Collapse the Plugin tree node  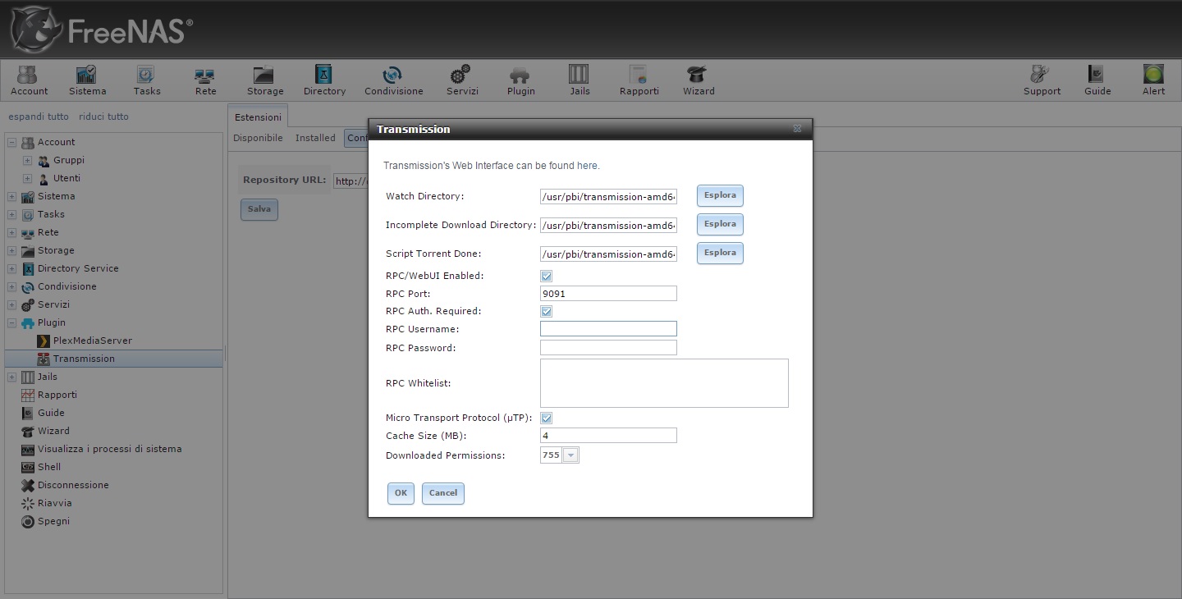pos(11,322)
